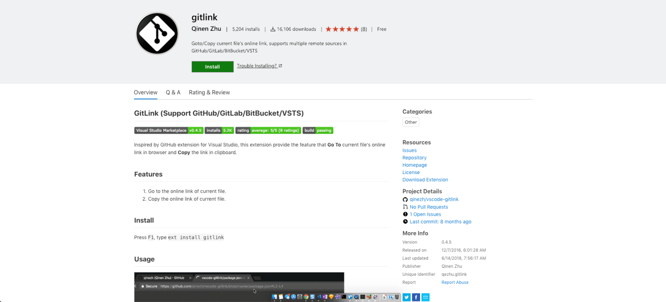Click the 5,204 installs text
The width and height of the screenshot is (666, 302).
tap(246, 29)
